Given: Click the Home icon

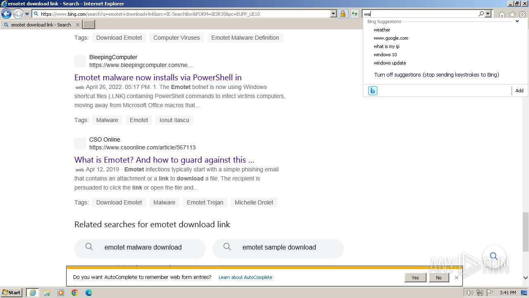Looking at the screenshot, I should 502,14.
